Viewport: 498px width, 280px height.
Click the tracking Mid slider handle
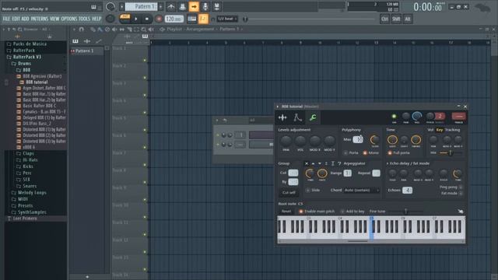(x=451, y=153)
